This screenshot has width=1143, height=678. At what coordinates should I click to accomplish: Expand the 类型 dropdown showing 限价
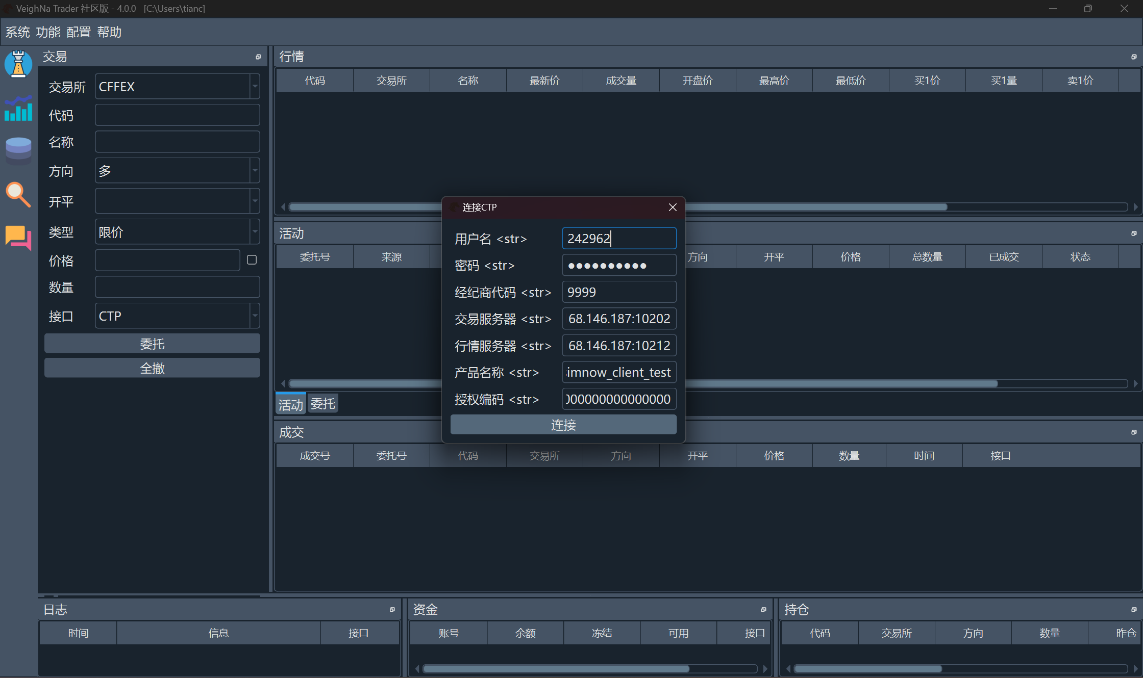click(255, 232)
